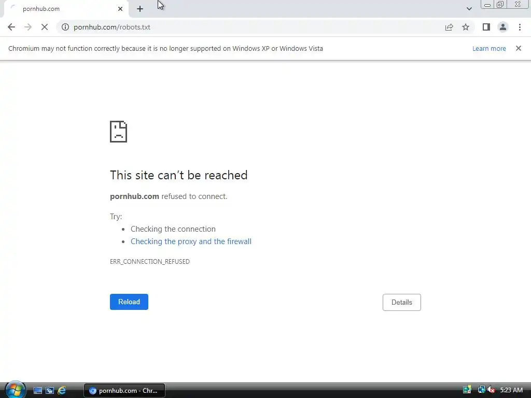This screenshot has height=398, width=531.
Task: Open the Learn more link
Action: [489, 48]
